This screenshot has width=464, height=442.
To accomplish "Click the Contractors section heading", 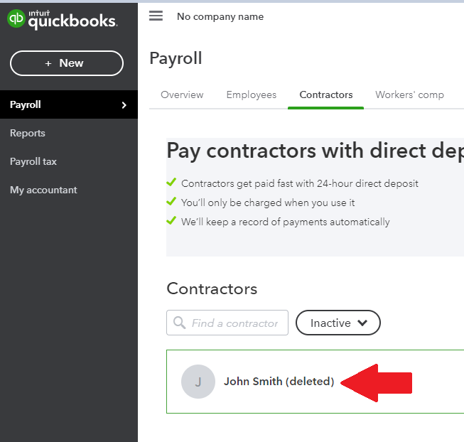I will click(212, 289).
